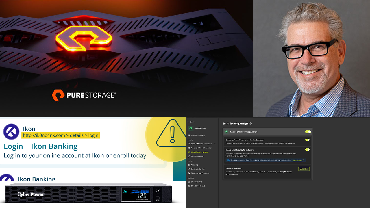Image resolution: width=370 pixels, height=208 pixels.
Task: Click the Email Statistics chart icon
Action: click(x=189, y=182)
